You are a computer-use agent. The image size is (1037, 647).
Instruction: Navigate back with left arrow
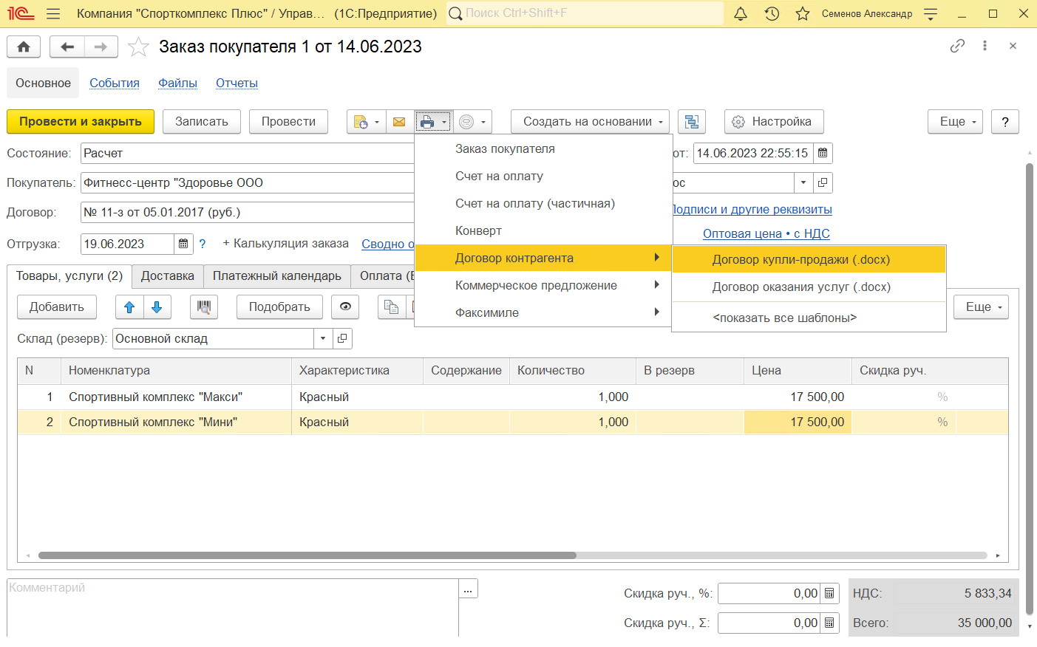(67, 47)
